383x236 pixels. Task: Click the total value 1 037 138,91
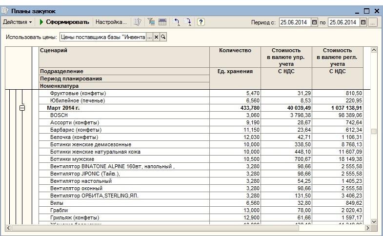click(x=337, y=108)
